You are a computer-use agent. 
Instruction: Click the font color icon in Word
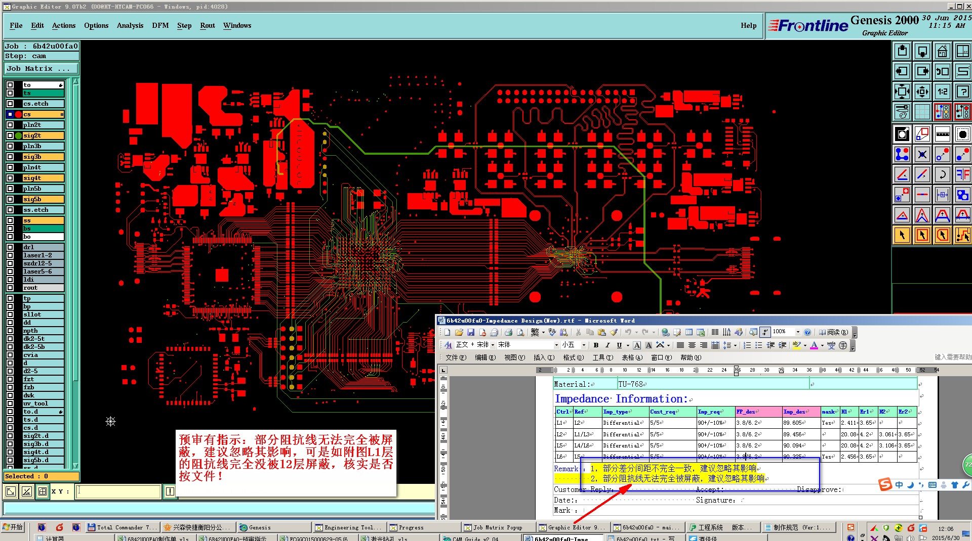coord(814,345)
